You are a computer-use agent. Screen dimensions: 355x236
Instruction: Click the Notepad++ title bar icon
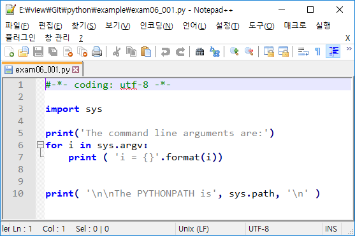tap(10, 10)
